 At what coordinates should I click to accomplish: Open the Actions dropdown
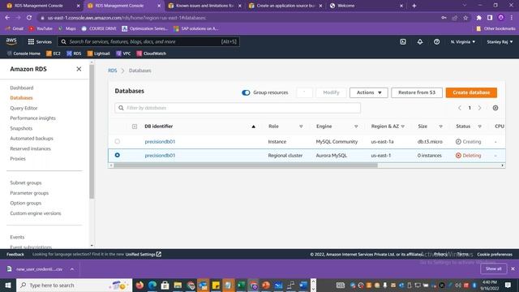pyautogui.click(x=369, y=92)
